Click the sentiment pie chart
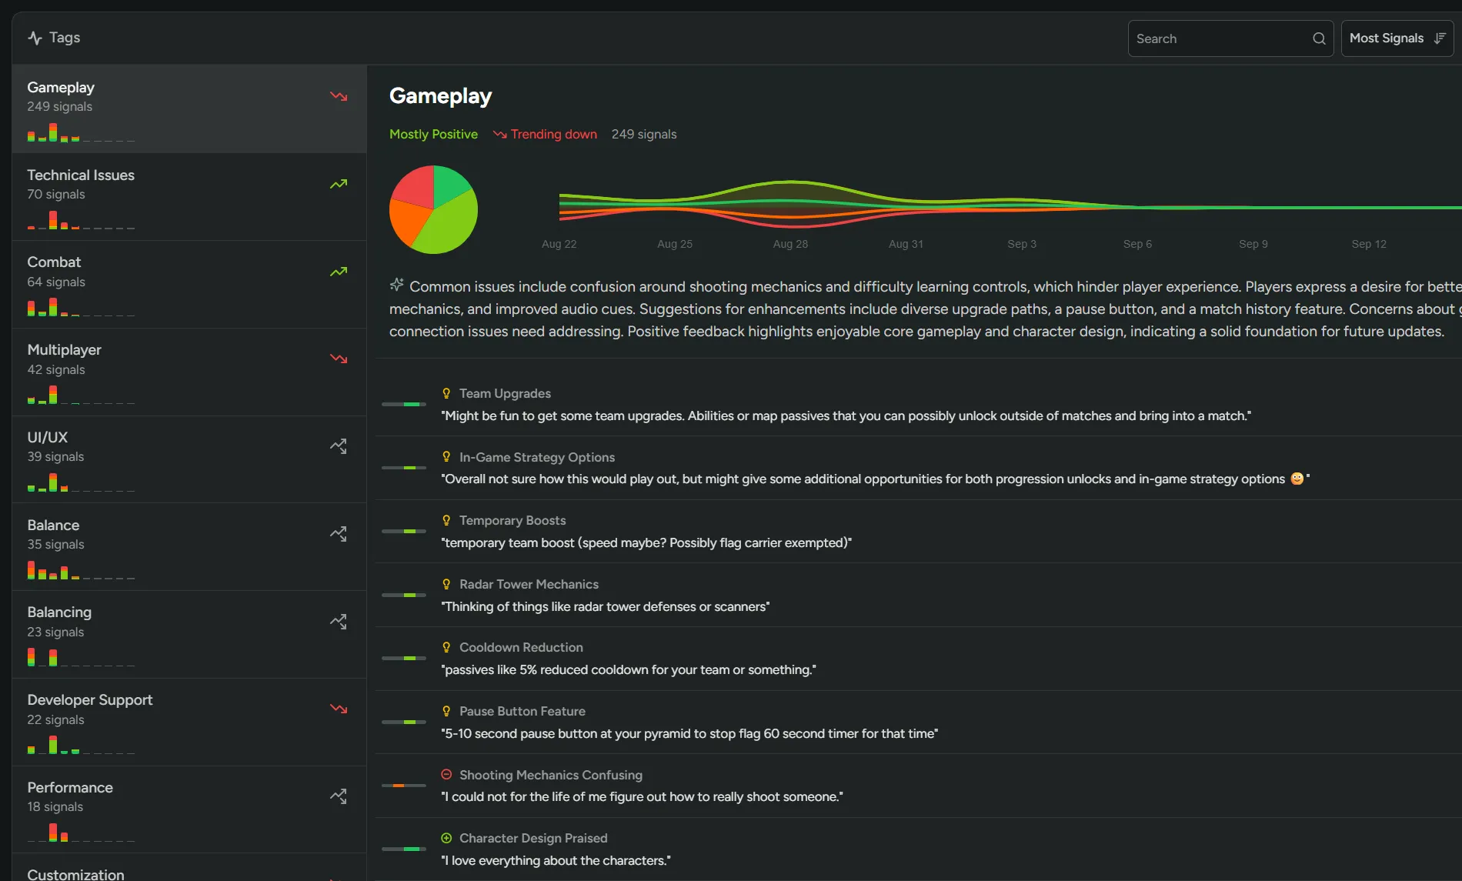The width and height of the screenshot is (1462, 881). pos(434,209)
